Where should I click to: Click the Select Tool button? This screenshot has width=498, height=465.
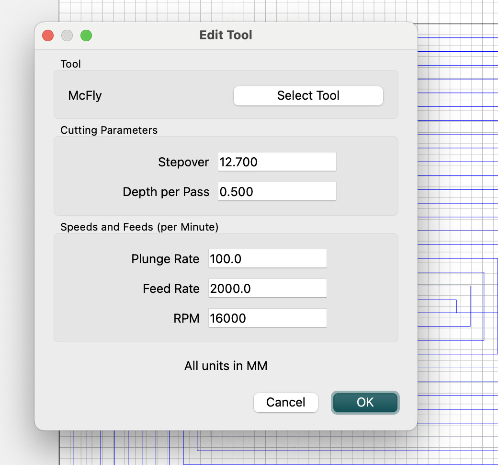(308, 96)
